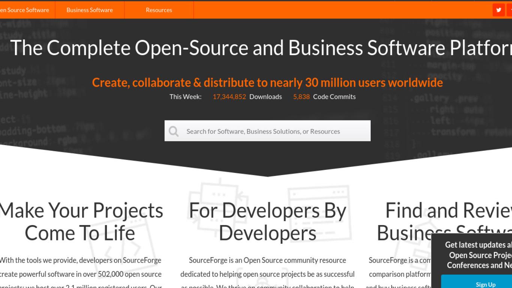Click the 17,344,852 downloads figure
The height and width of the screenshot is (288, 512).
229,97
